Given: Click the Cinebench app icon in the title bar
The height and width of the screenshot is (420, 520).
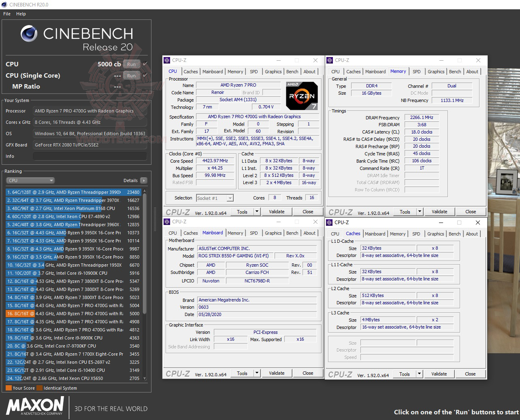Looking at the screenshot, I should click(x=4, y=4).
